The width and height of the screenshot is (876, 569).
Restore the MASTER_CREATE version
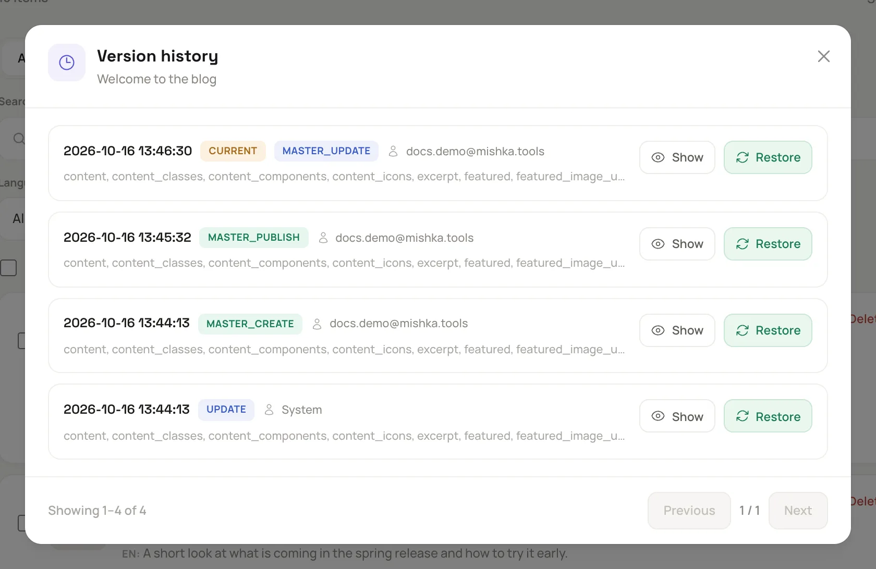(768, 330)
